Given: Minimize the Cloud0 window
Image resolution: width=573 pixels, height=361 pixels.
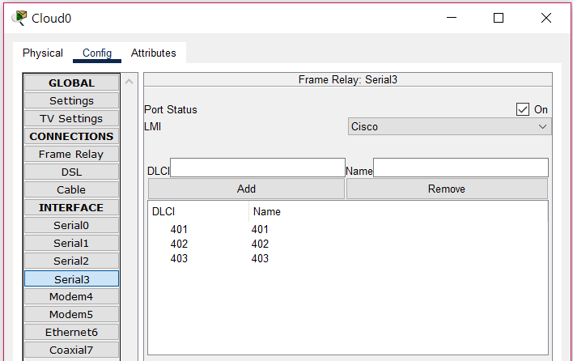Looking at the screenshot, I should point(452,18).
